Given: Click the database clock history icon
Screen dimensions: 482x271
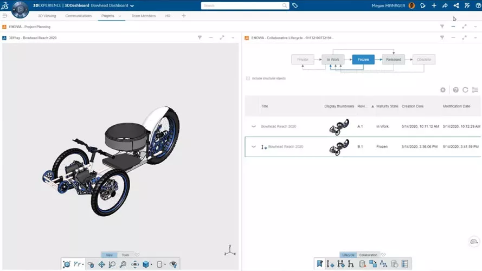Looking at the screenshot, I should [394, 263].
